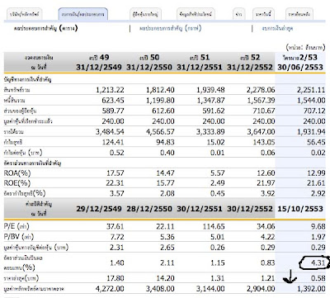Select ROE value 21.61

(x=316, y=183)
